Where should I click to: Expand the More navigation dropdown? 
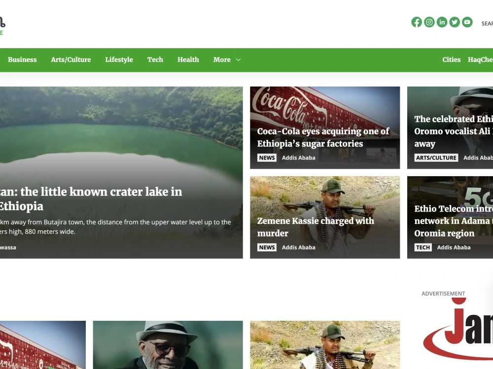tap(227, 60)
